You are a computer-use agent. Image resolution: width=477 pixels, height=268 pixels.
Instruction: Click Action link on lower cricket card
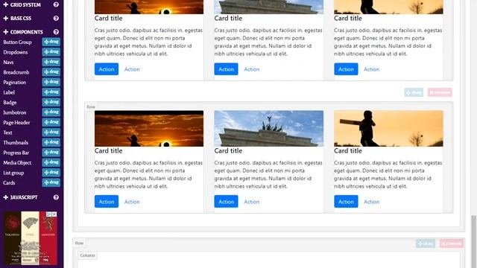click(371, 202)
